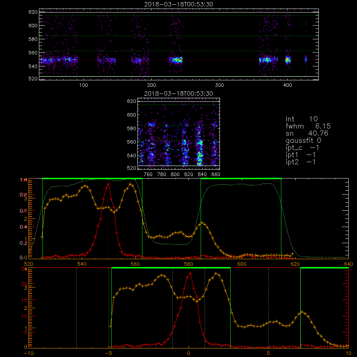
Task: Select the 'ipt_c -1' readout line
Action: pos(302,148)
